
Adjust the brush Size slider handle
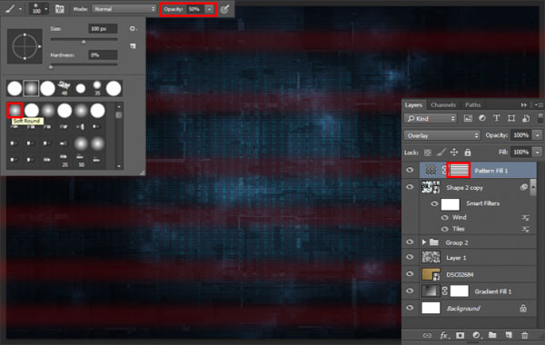(x=84, y=42)
